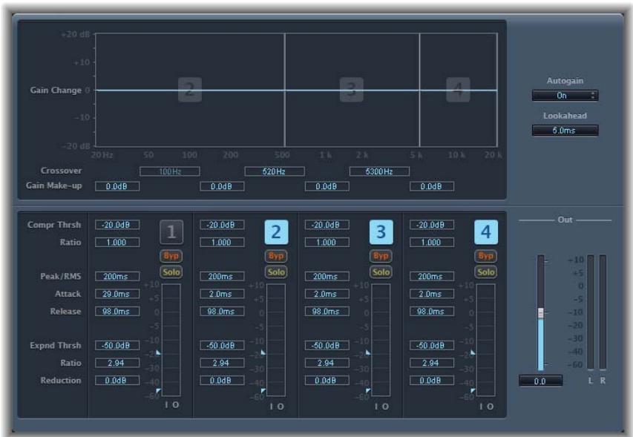Click band 3 expander Ratio 2.94 field
Viewport: 633px width, 437px height.
click(327, 363)
